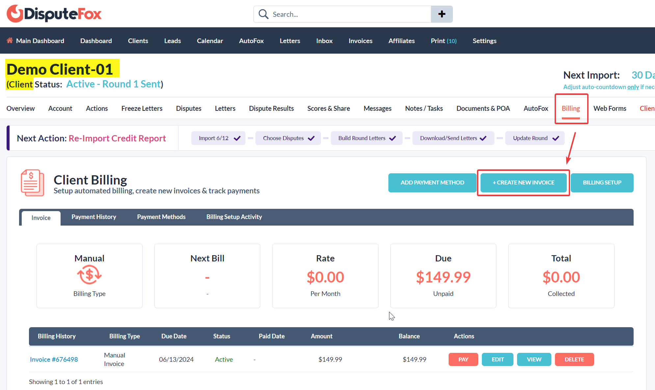
Task: Expand the Invoices navigation entry
Action: pyautogui.click(x=360, y=41)
